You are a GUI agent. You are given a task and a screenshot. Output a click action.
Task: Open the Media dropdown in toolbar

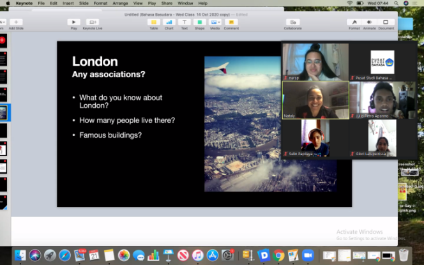[x=215, y=22]
